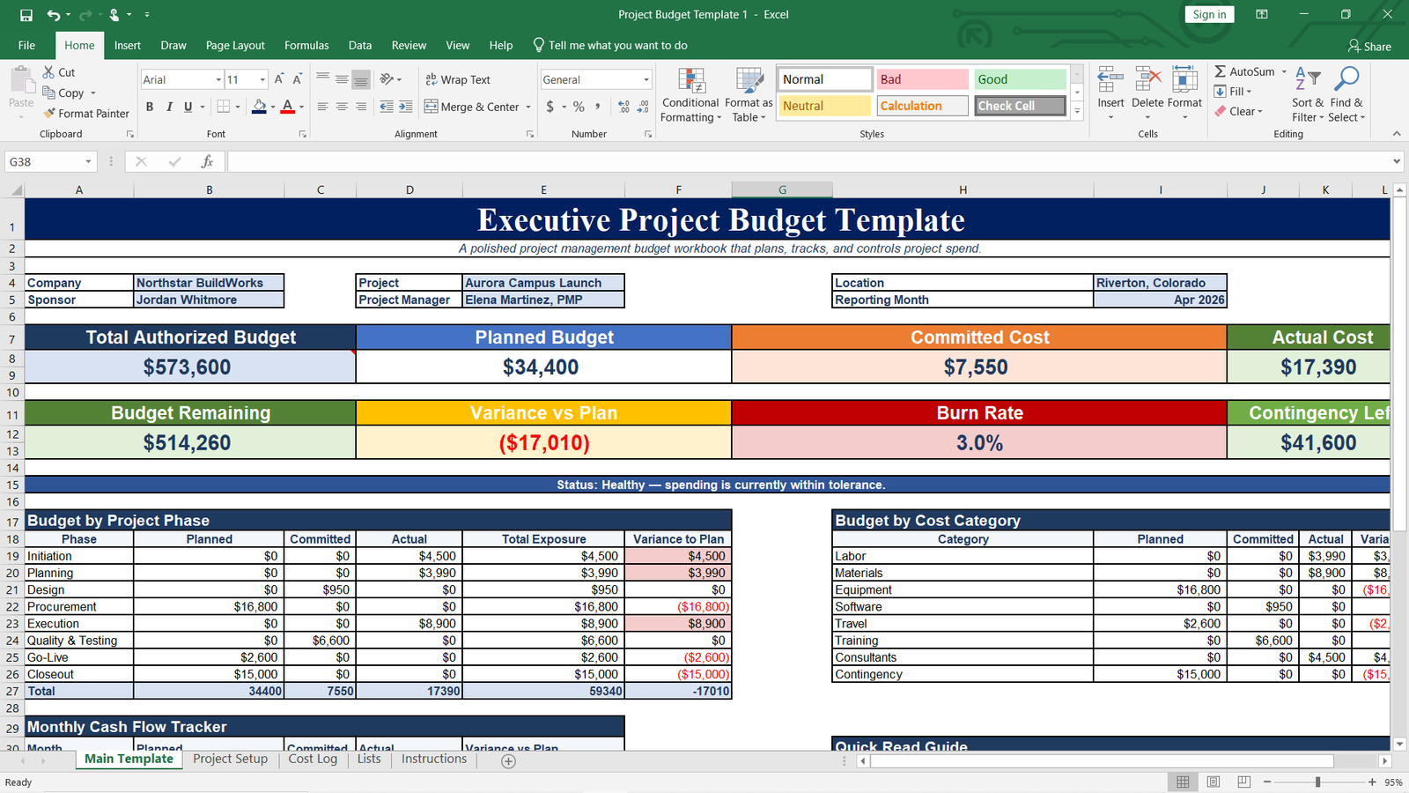
Task: Select column G header
Action: click(x=782, y=190)
